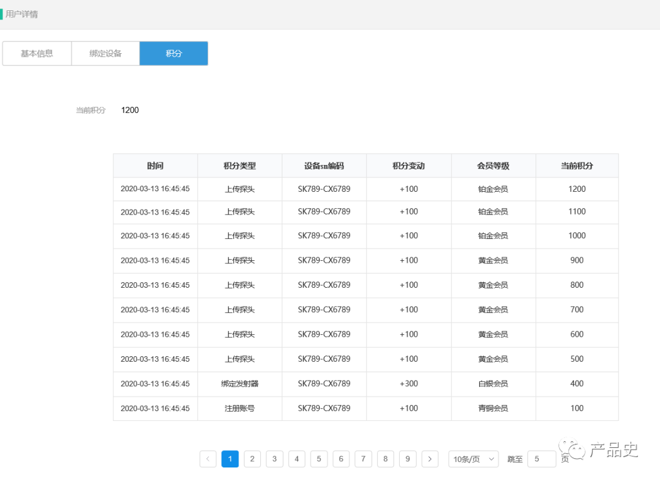Screen dimensions: 660x479
Task: Click the 时间 column header
Action: point(155,166)
